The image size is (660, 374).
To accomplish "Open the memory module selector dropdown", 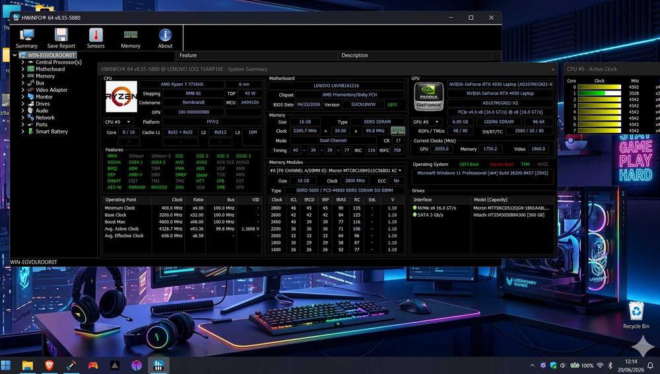I will tap(335, 170).
